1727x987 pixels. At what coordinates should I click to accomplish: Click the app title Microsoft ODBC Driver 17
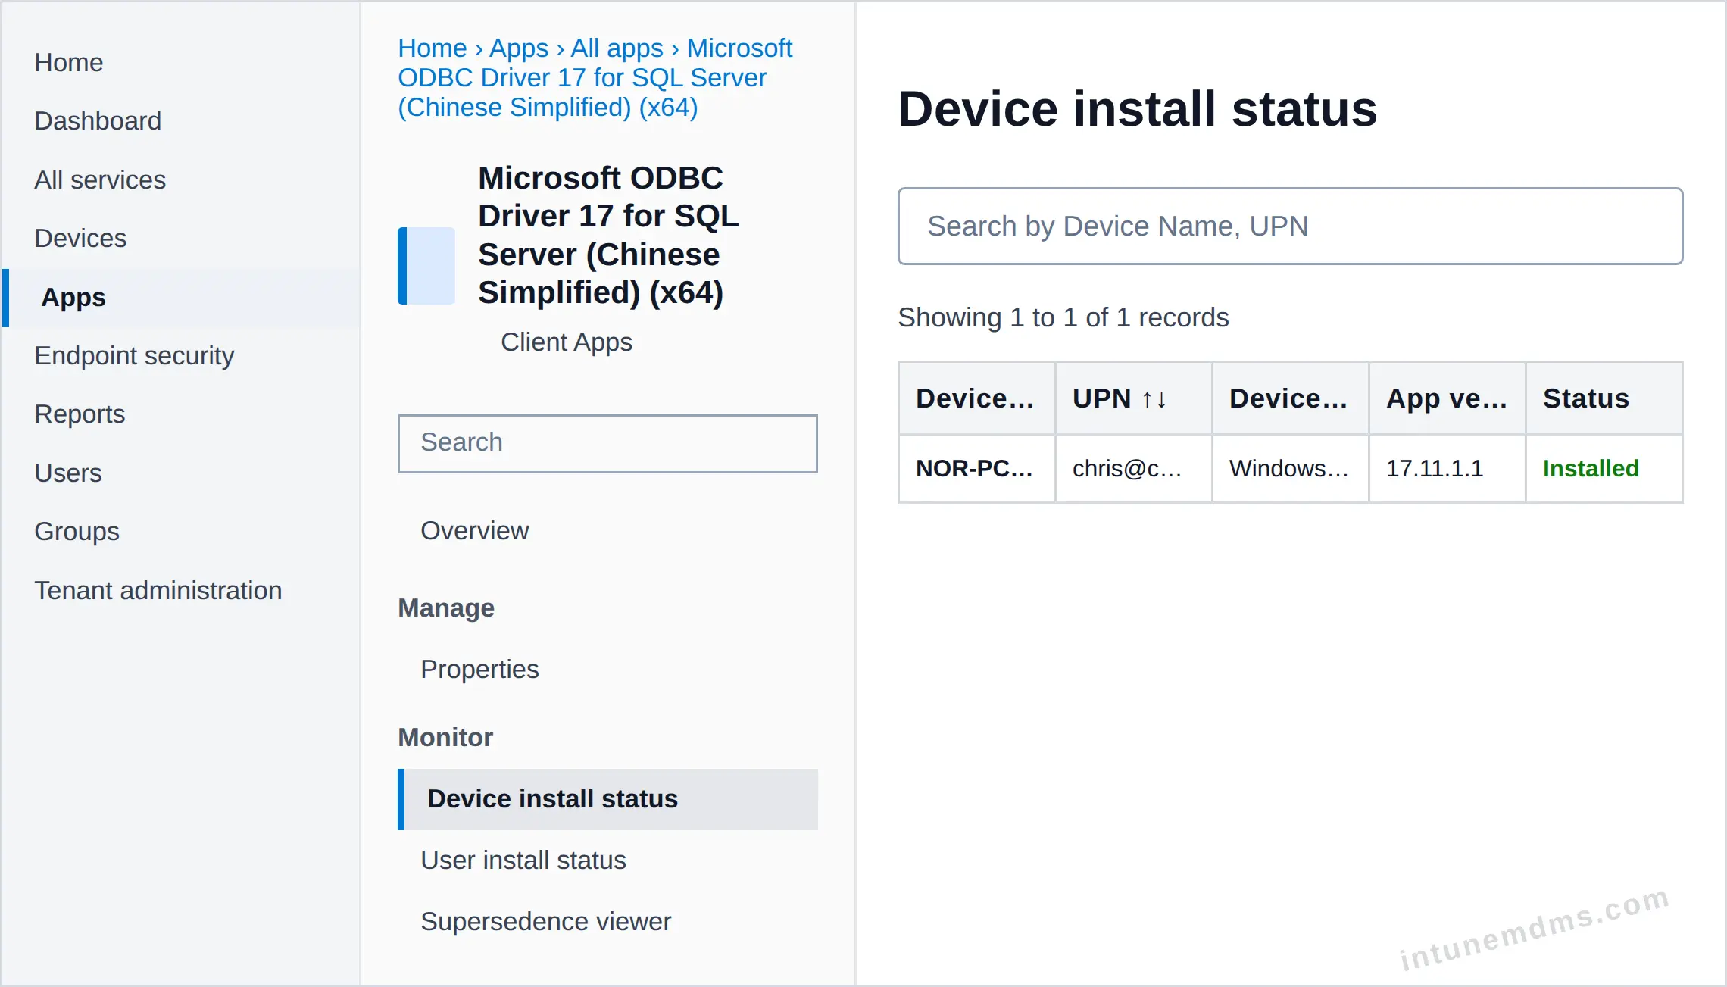[x=608, y=235]
